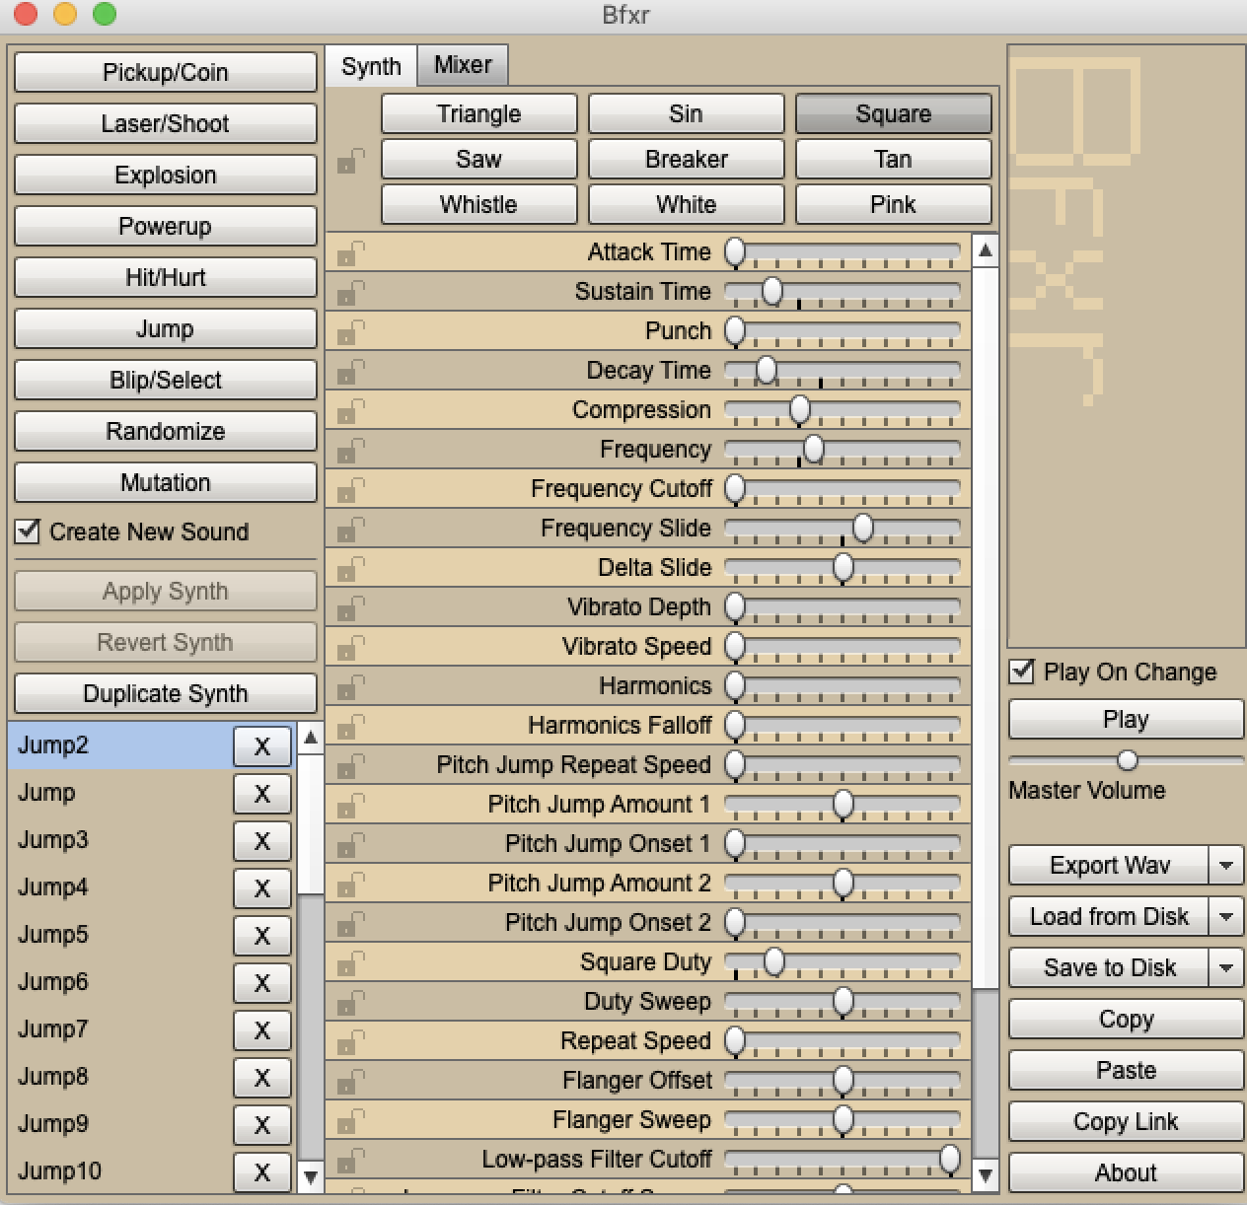Select the White noise waveform
Screen dimensions: 1247x1205
point(686,204)
